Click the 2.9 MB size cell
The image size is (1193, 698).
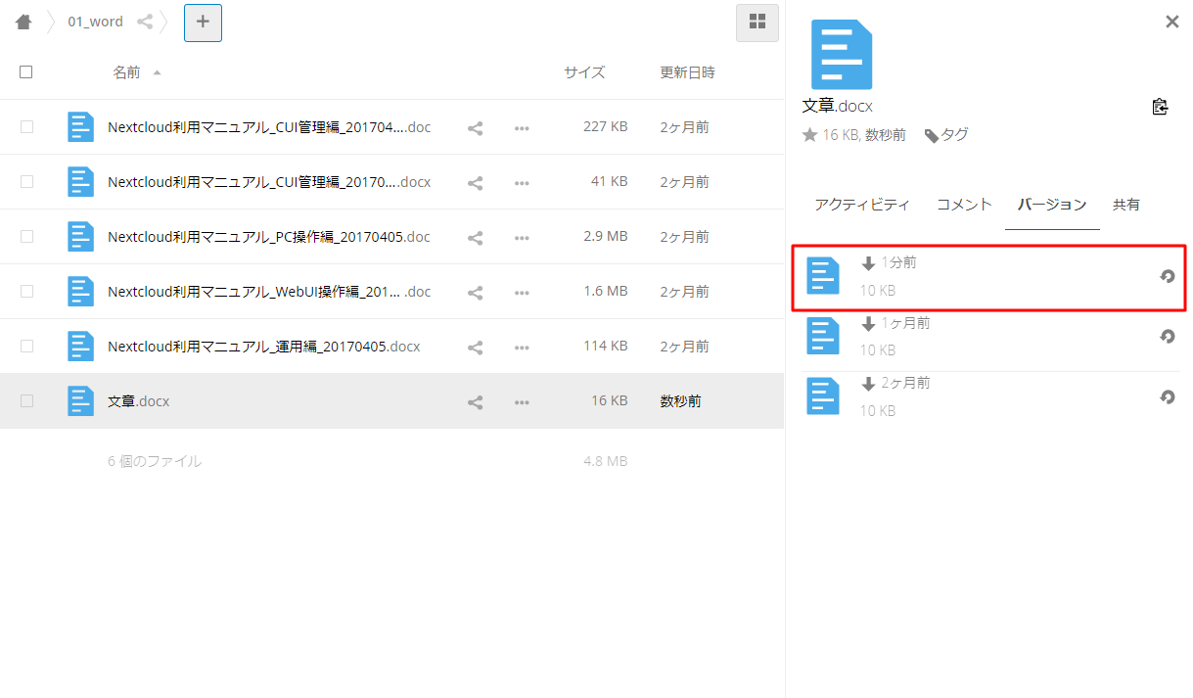pyautogui.click(x=605, y=237)
